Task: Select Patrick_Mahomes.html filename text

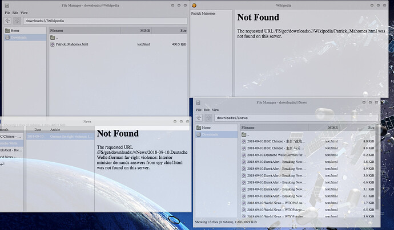Action: coord(72,44)
